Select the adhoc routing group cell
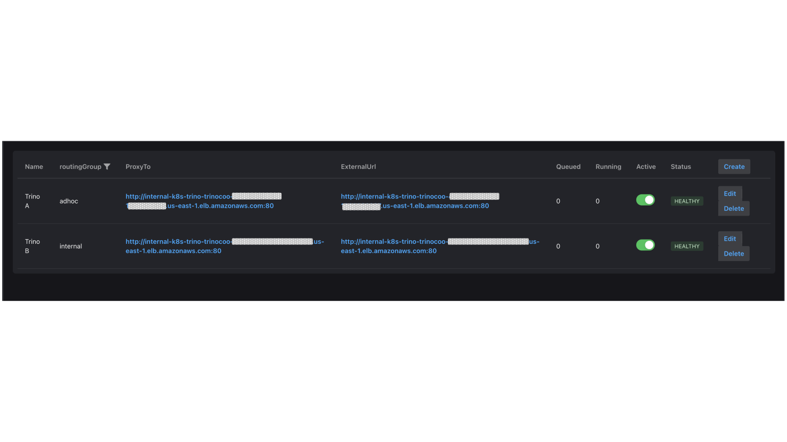787x442 pixels. pos(69,201)
